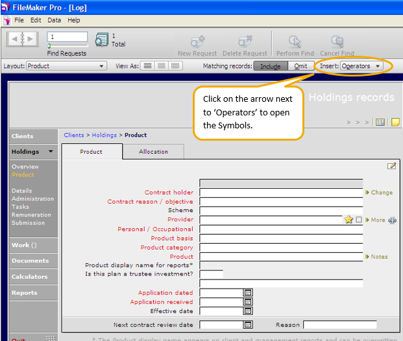Click the Reason input field
This screenshot has width=403, height=341.
click(x=340, y=325)
